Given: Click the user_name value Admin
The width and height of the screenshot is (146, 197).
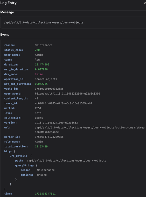Looking at the screenshot, I should click(39, 55).
